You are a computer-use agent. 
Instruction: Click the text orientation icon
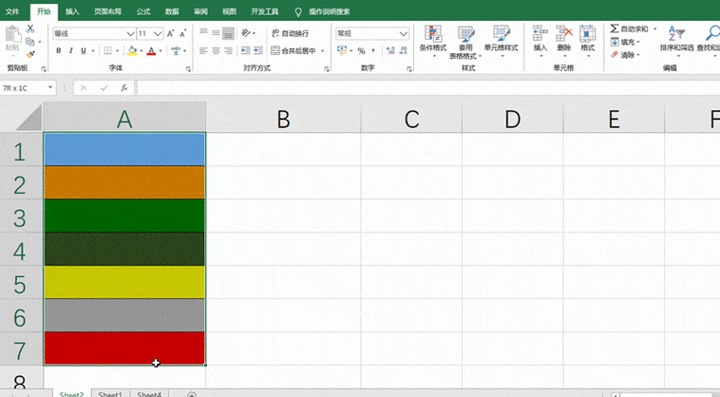246,33
